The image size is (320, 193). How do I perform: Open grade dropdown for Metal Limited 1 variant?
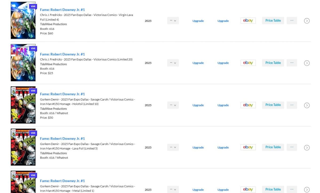[x=173, y=190]
